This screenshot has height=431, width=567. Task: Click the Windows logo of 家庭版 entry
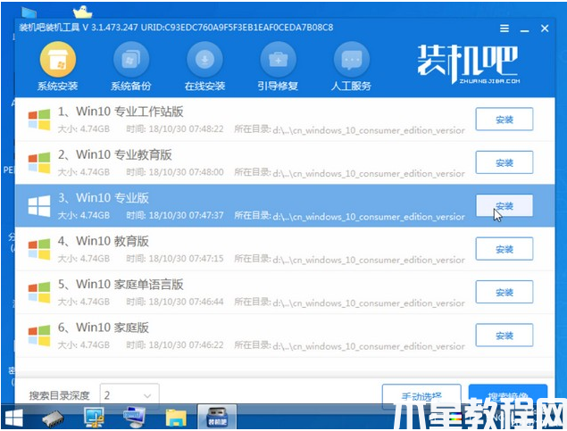[x=39, y=336]
